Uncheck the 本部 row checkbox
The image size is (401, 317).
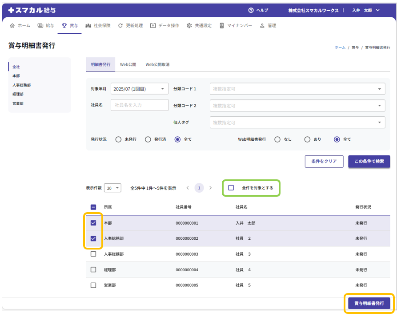(x=93, y=223)
